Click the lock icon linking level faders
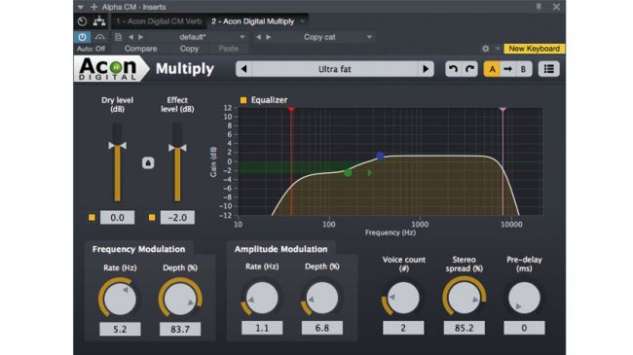This screenshot has height=355, width=633. tap(148, 163)
